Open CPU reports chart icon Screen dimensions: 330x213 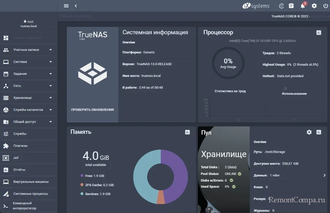tap(319, 33)
